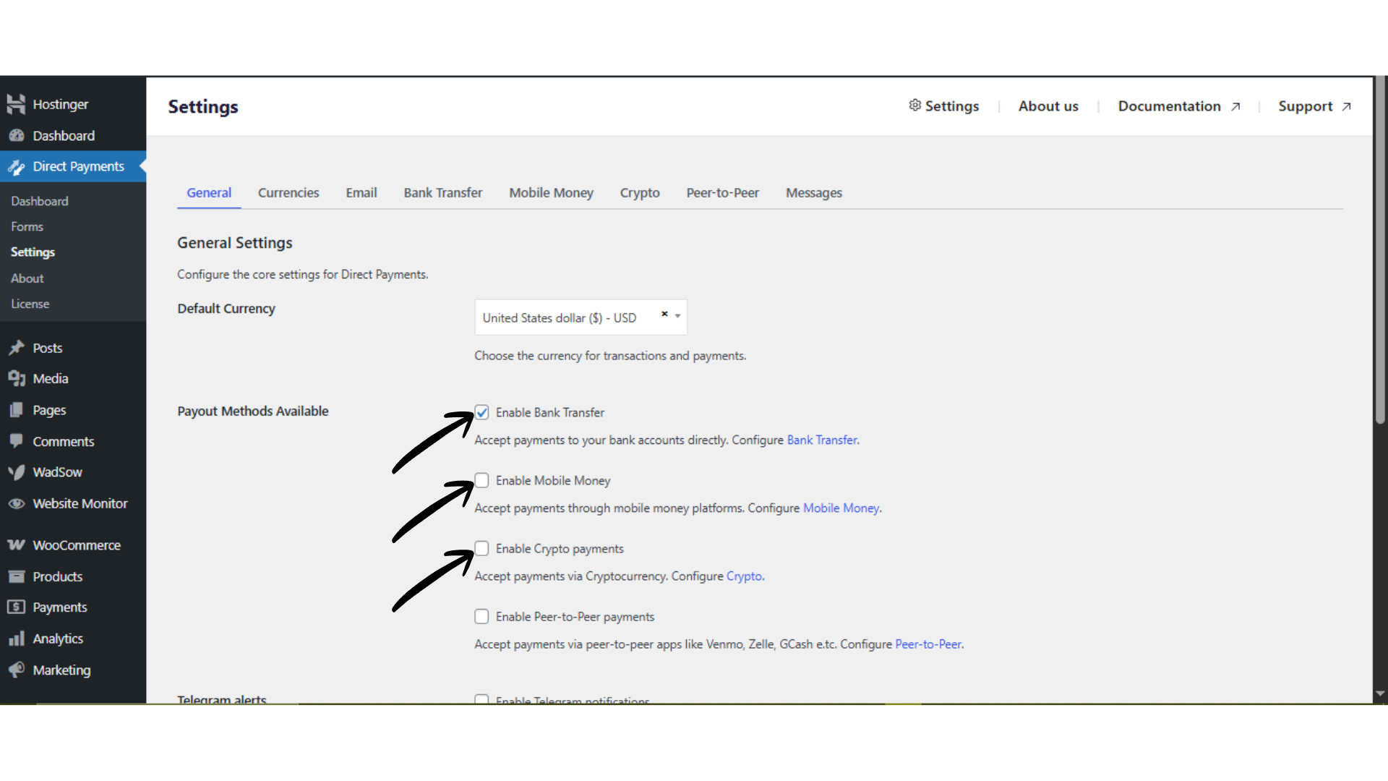Viewport: 1388px width, 781px height.
Task: Click the Hostinger logo icon in sidebar
Action: (x=16, y=104)
